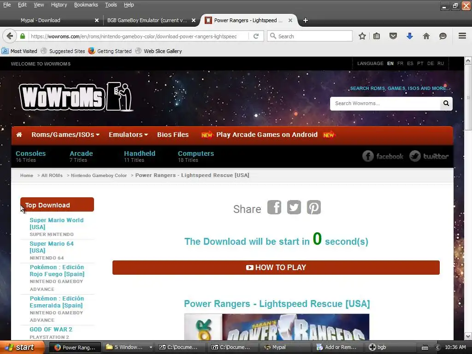
Task: Click the browser Search box
Action: [310, 36]
